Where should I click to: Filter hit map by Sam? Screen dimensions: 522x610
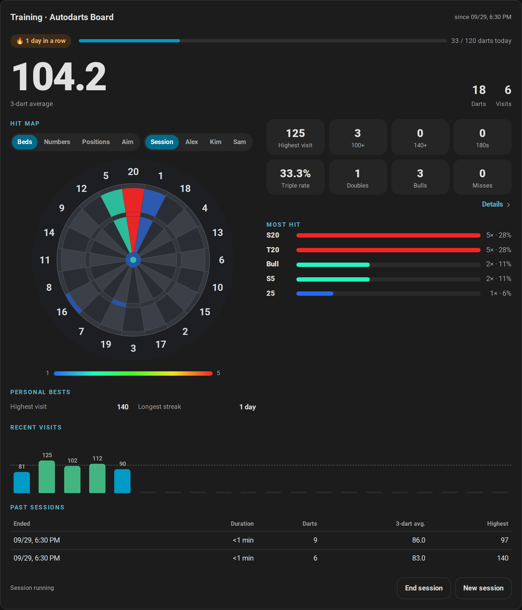point(239,142)
